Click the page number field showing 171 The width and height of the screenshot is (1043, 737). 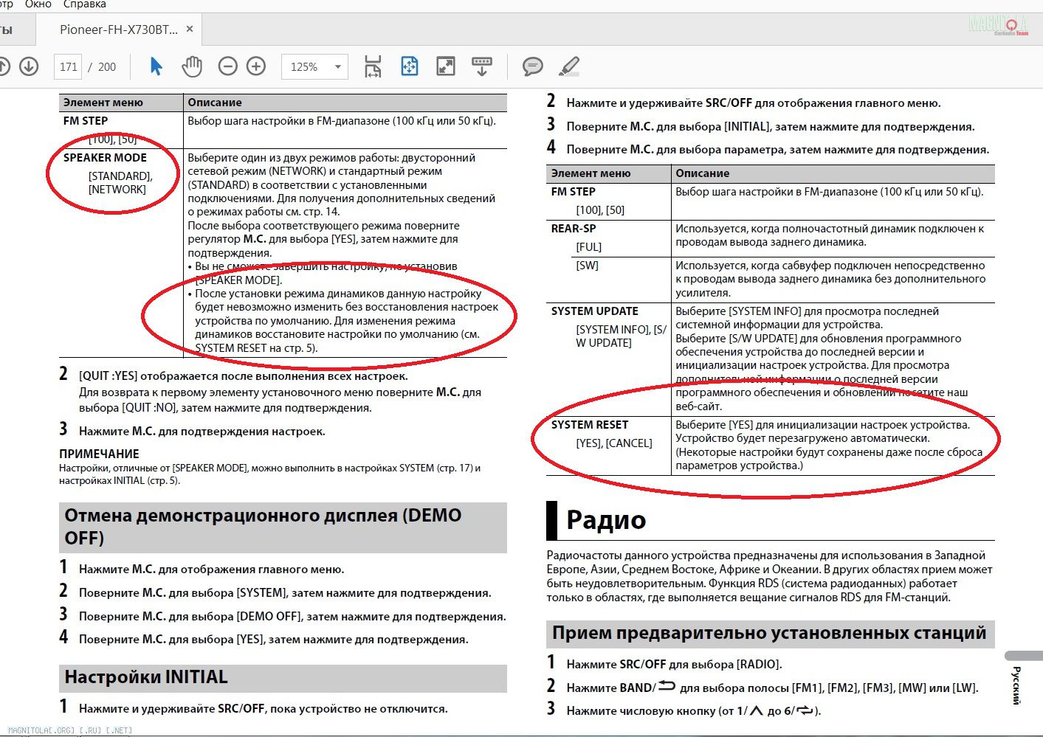[69, 66]
